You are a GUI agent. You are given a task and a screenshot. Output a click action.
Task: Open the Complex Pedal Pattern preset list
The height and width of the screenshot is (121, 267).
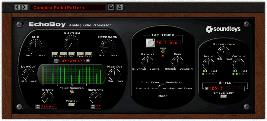(68, 8)
